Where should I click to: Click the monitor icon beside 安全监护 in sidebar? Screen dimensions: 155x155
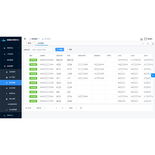(x=4, y=66)
